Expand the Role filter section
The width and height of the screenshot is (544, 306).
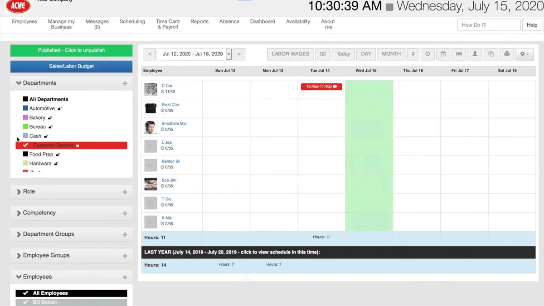(x=71, y=192)
